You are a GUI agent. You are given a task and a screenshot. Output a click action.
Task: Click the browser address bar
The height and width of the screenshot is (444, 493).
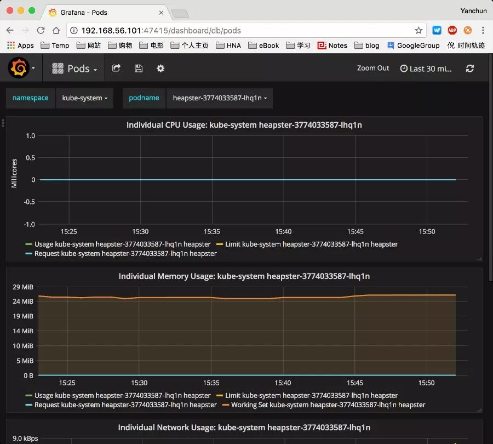click(241, 31)
